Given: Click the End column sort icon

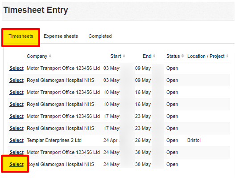Looking at the screenshot, I should 154,56.
